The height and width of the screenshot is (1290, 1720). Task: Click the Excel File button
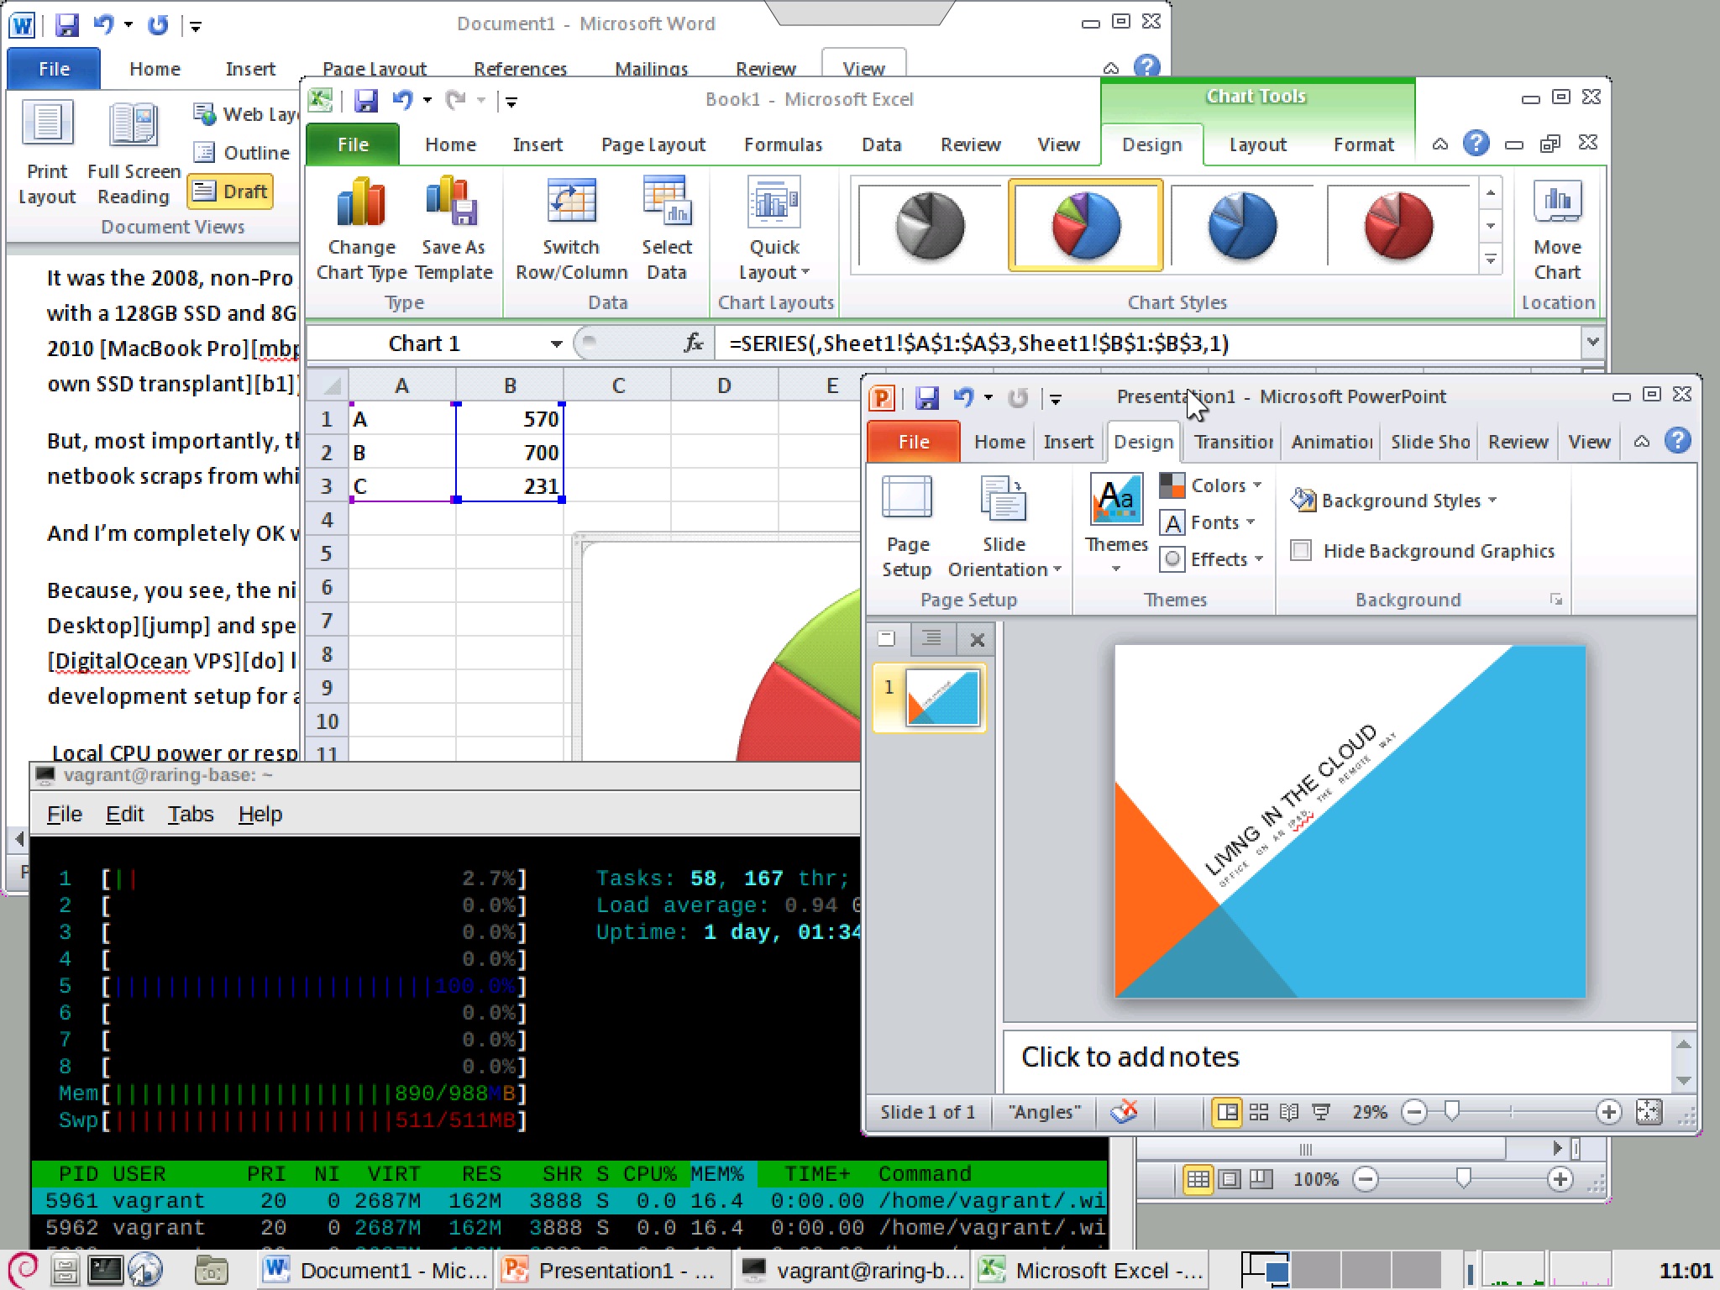353,144
